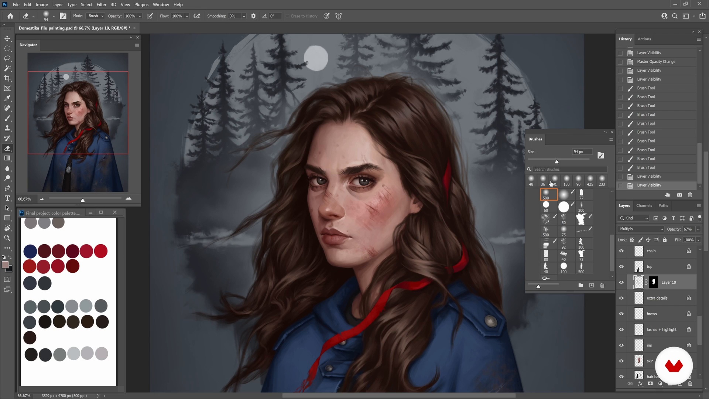This screenshot has height=399, width=709.
Task: Click the Search Brushes field
Action: pos(570,170)
